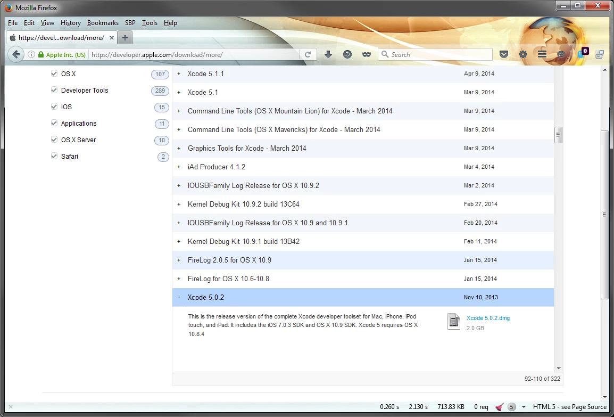Screen dimensions: 614x417
Task: Click the browser page vertical scrollbar thumb
Action: pyautogui.click(x=604, y=215)
